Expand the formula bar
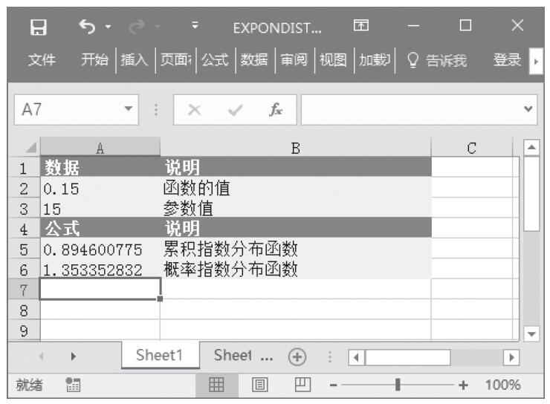 point(529,110)
